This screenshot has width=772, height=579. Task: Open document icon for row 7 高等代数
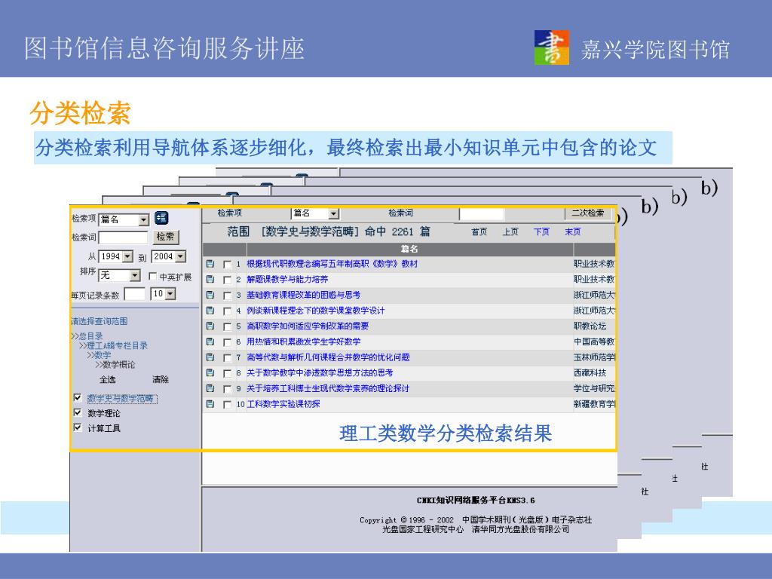[x=210, y=357]
